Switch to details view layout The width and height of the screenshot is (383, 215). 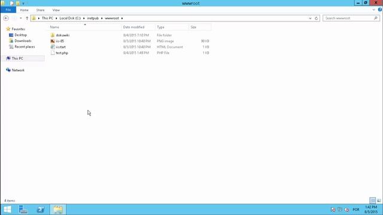tap(372, 201)
